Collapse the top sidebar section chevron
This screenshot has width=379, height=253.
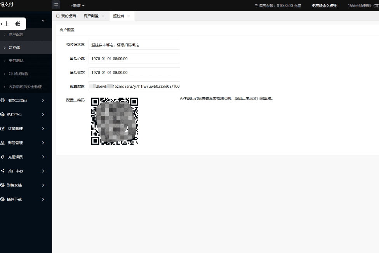tap(43, 21)
